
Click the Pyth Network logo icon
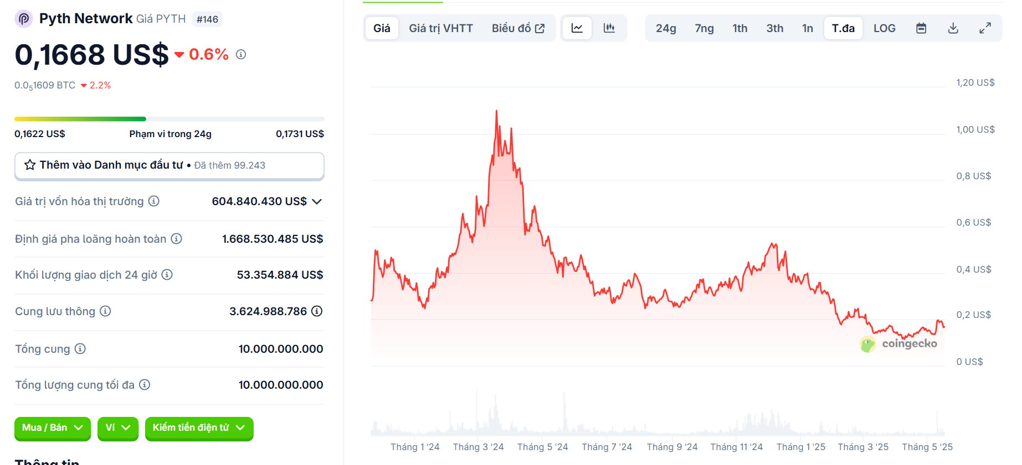[23, 19]
